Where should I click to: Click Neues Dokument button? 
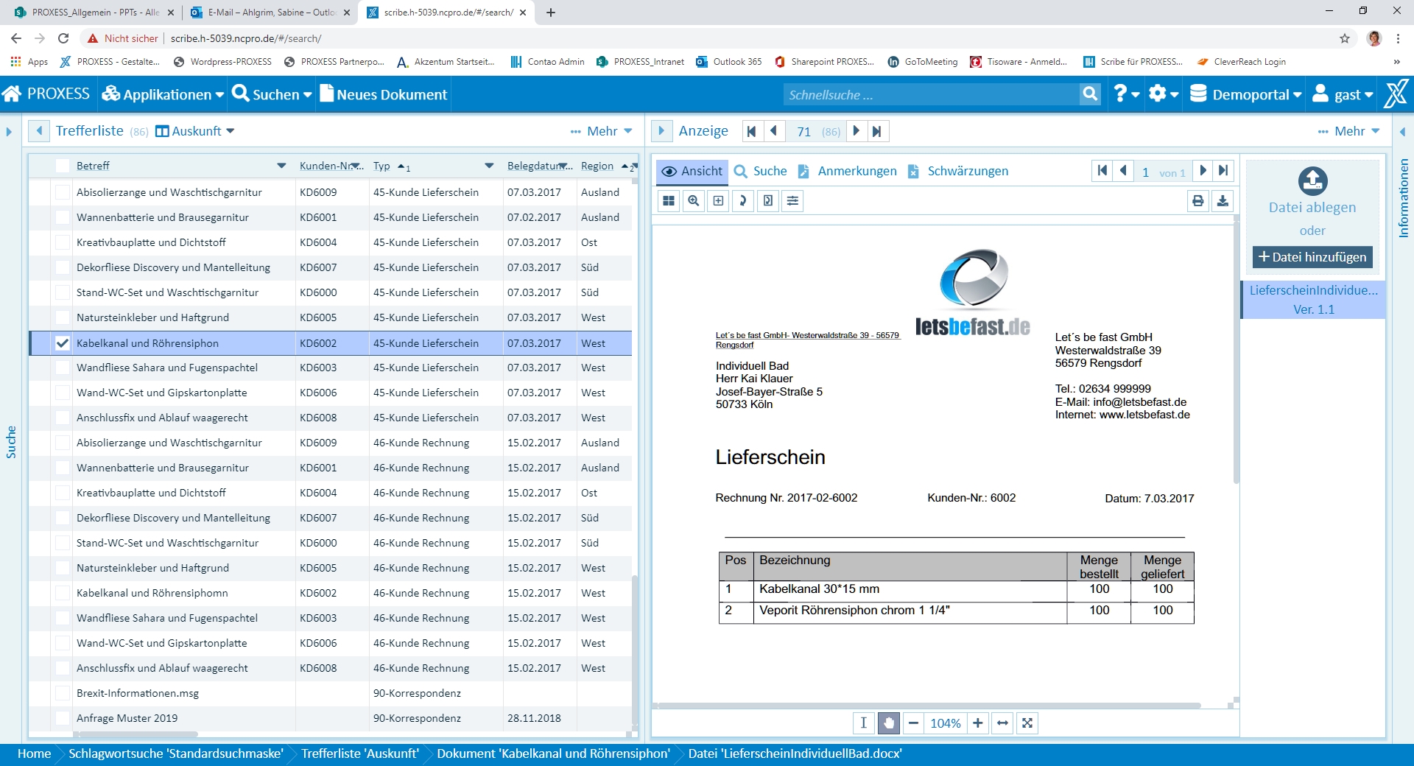[x=384, y=94]
